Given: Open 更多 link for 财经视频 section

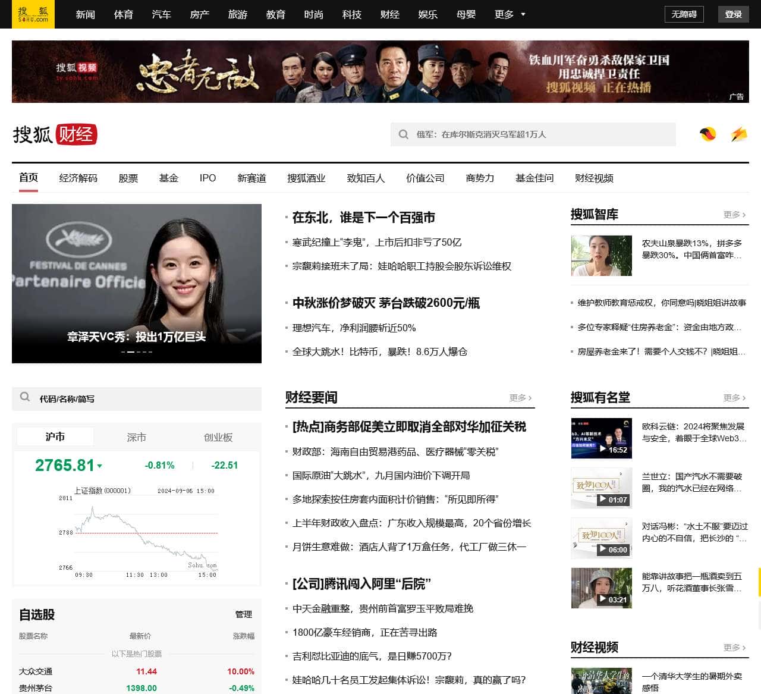Looking at the screenshot, I should (734, 648).
